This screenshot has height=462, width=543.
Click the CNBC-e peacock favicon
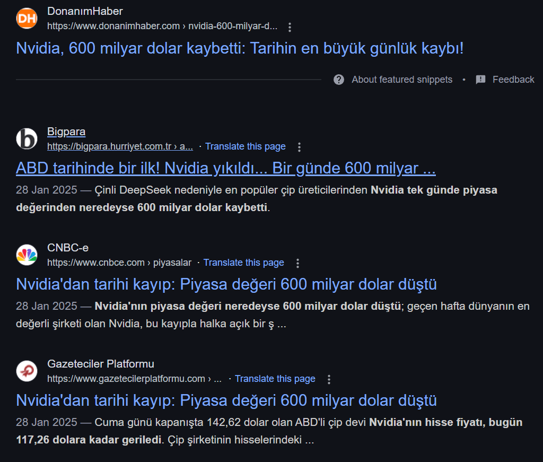point(27,255)
